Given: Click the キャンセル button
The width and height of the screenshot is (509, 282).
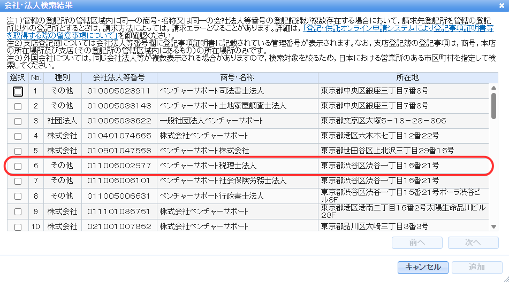Looking at the screenshot, I should (423, 267).
